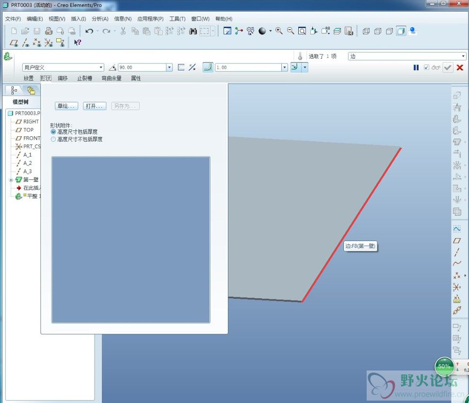Open the layers icon in the toolbar
Screen dimensions: 469x403
[337, 31]
